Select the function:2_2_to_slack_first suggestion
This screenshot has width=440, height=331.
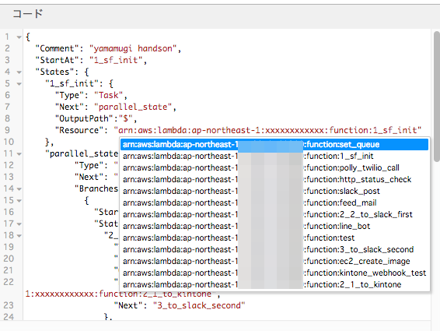pyautogui.click(x=274, y=215)
